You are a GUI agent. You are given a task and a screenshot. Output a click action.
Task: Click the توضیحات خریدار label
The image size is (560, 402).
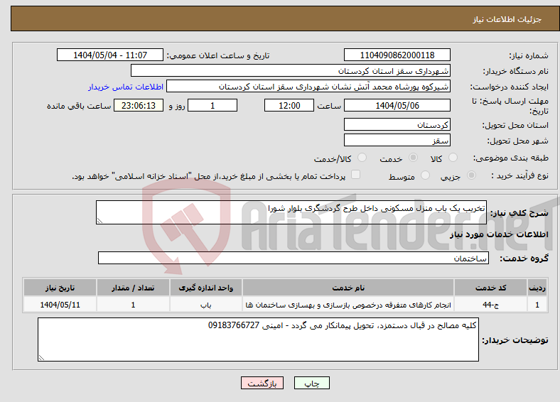515,340
